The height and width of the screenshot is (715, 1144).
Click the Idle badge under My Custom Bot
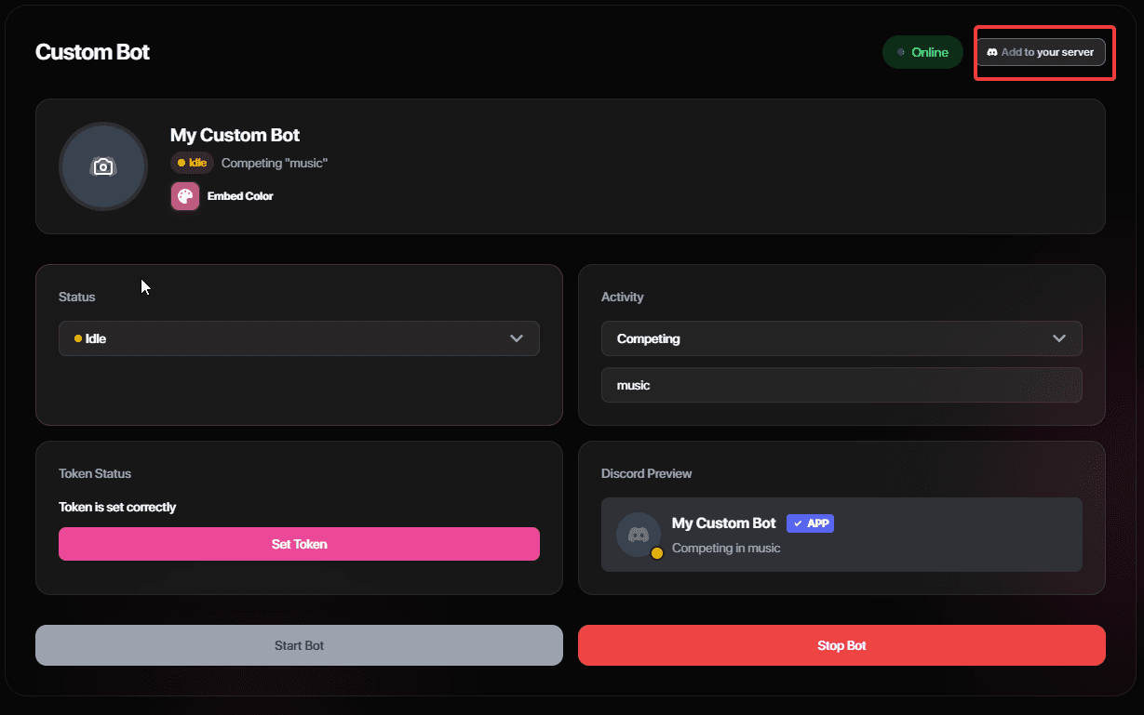point(192,162)
